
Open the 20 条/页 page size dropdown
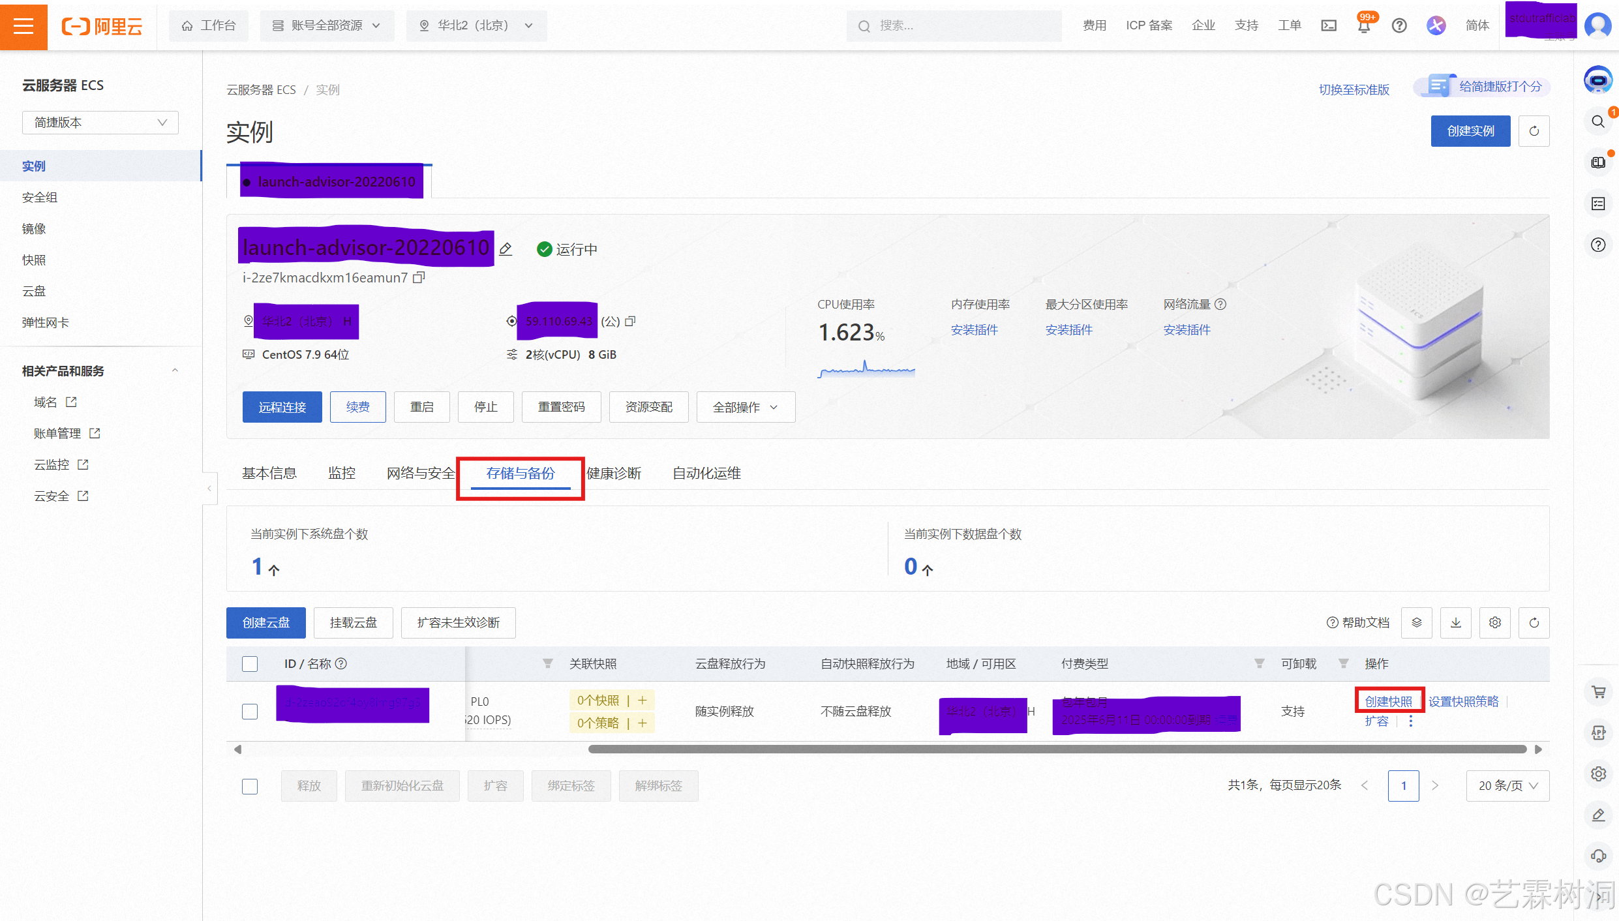click(1507, 786)
